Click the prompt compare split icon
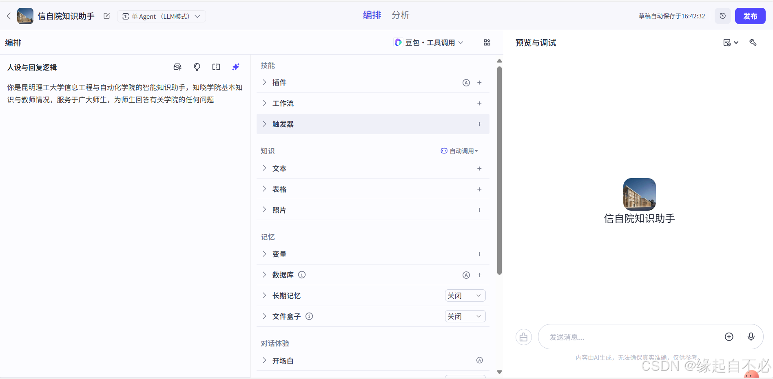 coord(216,67)
